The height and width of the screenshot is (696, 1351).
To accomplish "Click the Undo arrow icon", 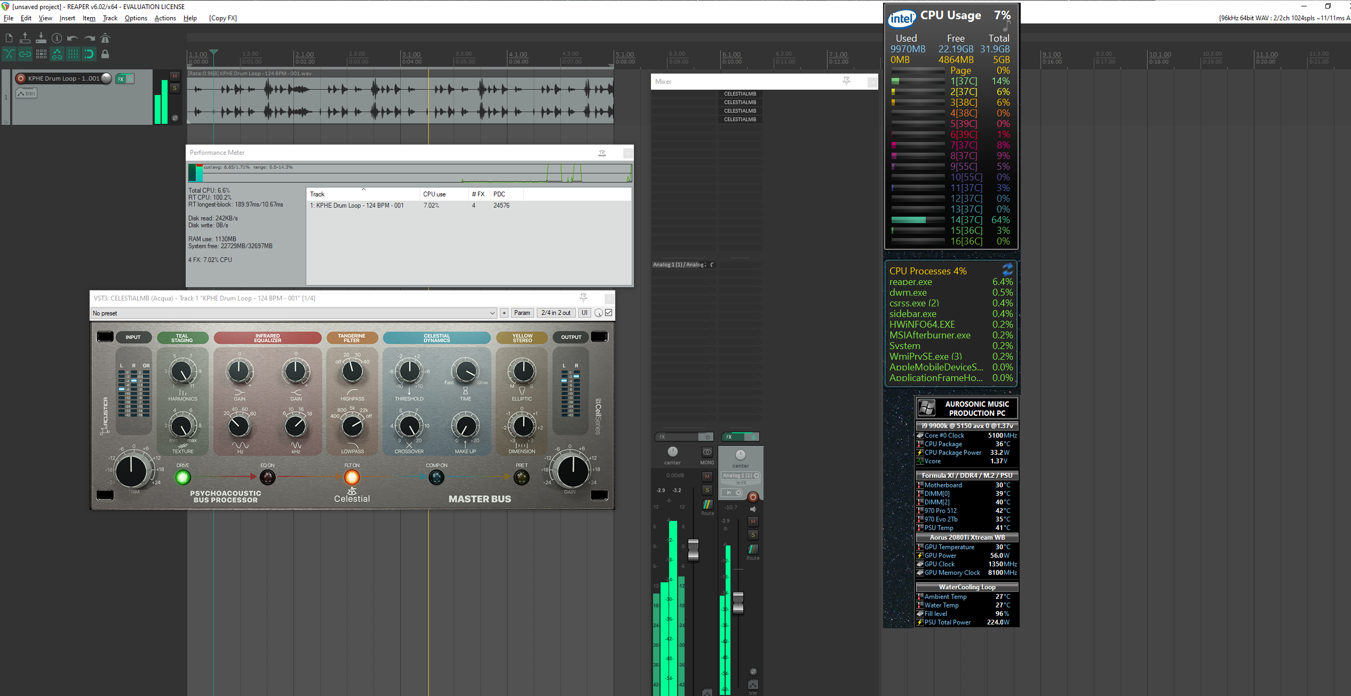I will (73, 38).
